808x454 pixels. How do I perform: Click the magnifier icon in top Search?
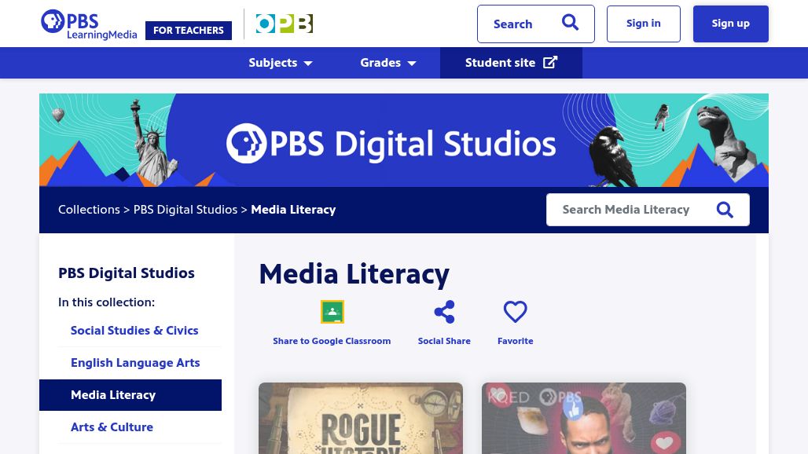click(x=570, y=23)
